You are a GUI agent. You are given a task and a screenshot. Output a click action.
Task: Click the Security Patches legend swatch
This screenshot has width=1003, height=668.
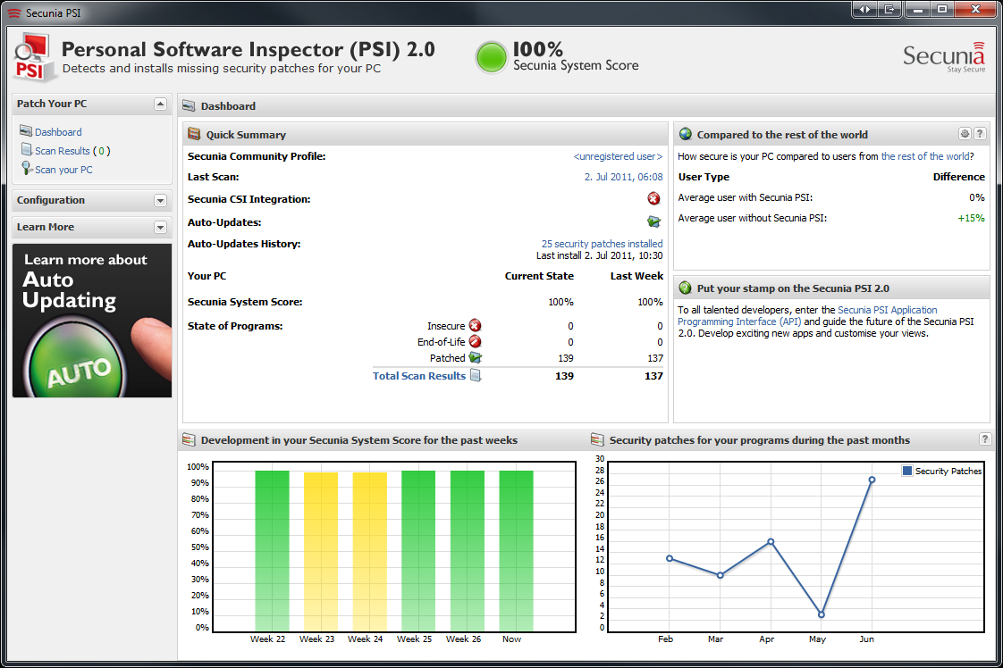(907, 471)
